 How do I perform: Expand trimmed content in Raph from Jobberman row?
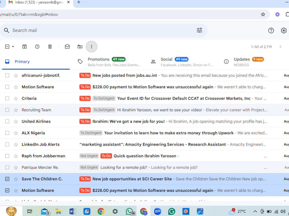click(x=265, y=156)
